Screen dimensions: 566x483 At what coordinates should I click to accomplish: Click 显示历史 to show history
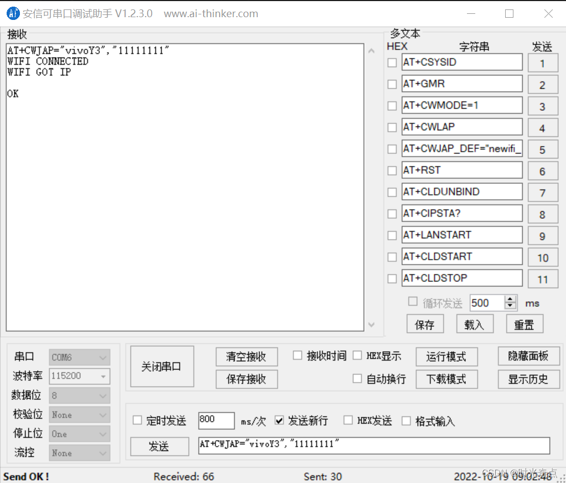coord(528,379)
